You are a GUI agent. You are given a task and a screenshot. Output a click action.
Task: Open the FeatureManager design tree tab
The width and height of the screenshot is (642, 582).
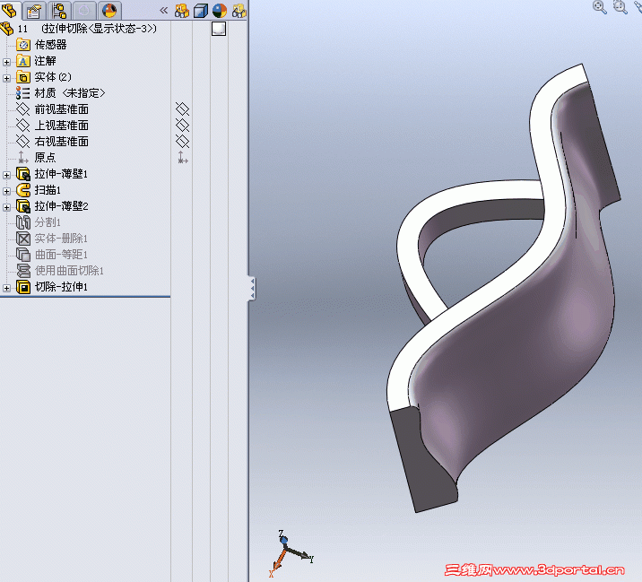[10, 10]
